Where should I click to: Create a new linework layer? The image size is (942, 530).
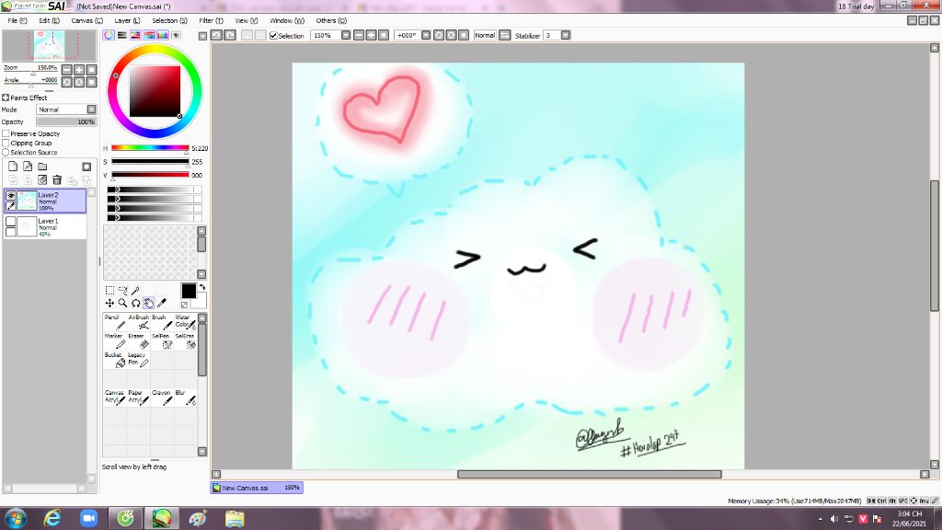point(28,167)
